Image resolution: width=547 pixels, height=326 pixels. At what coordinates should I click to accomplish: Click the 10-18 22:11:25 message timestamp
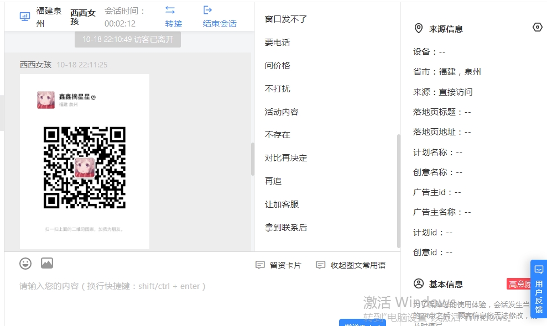point(82,65)
